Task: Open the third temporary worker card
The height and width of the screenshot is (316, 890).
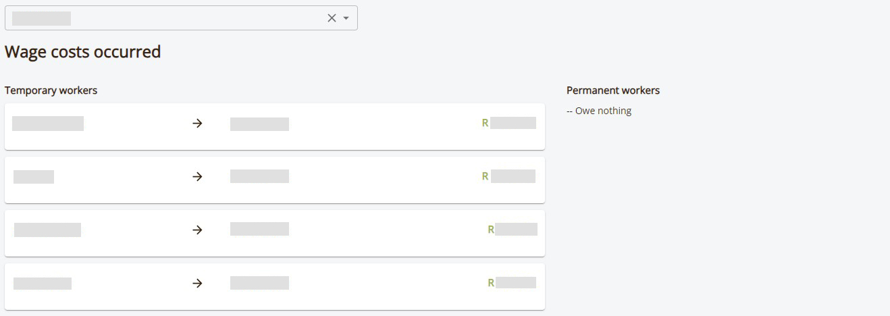Action: click(x=275, y=233)
